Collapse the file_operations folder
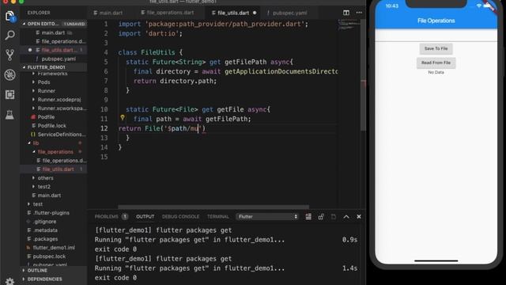 click(x=55, y=151)
